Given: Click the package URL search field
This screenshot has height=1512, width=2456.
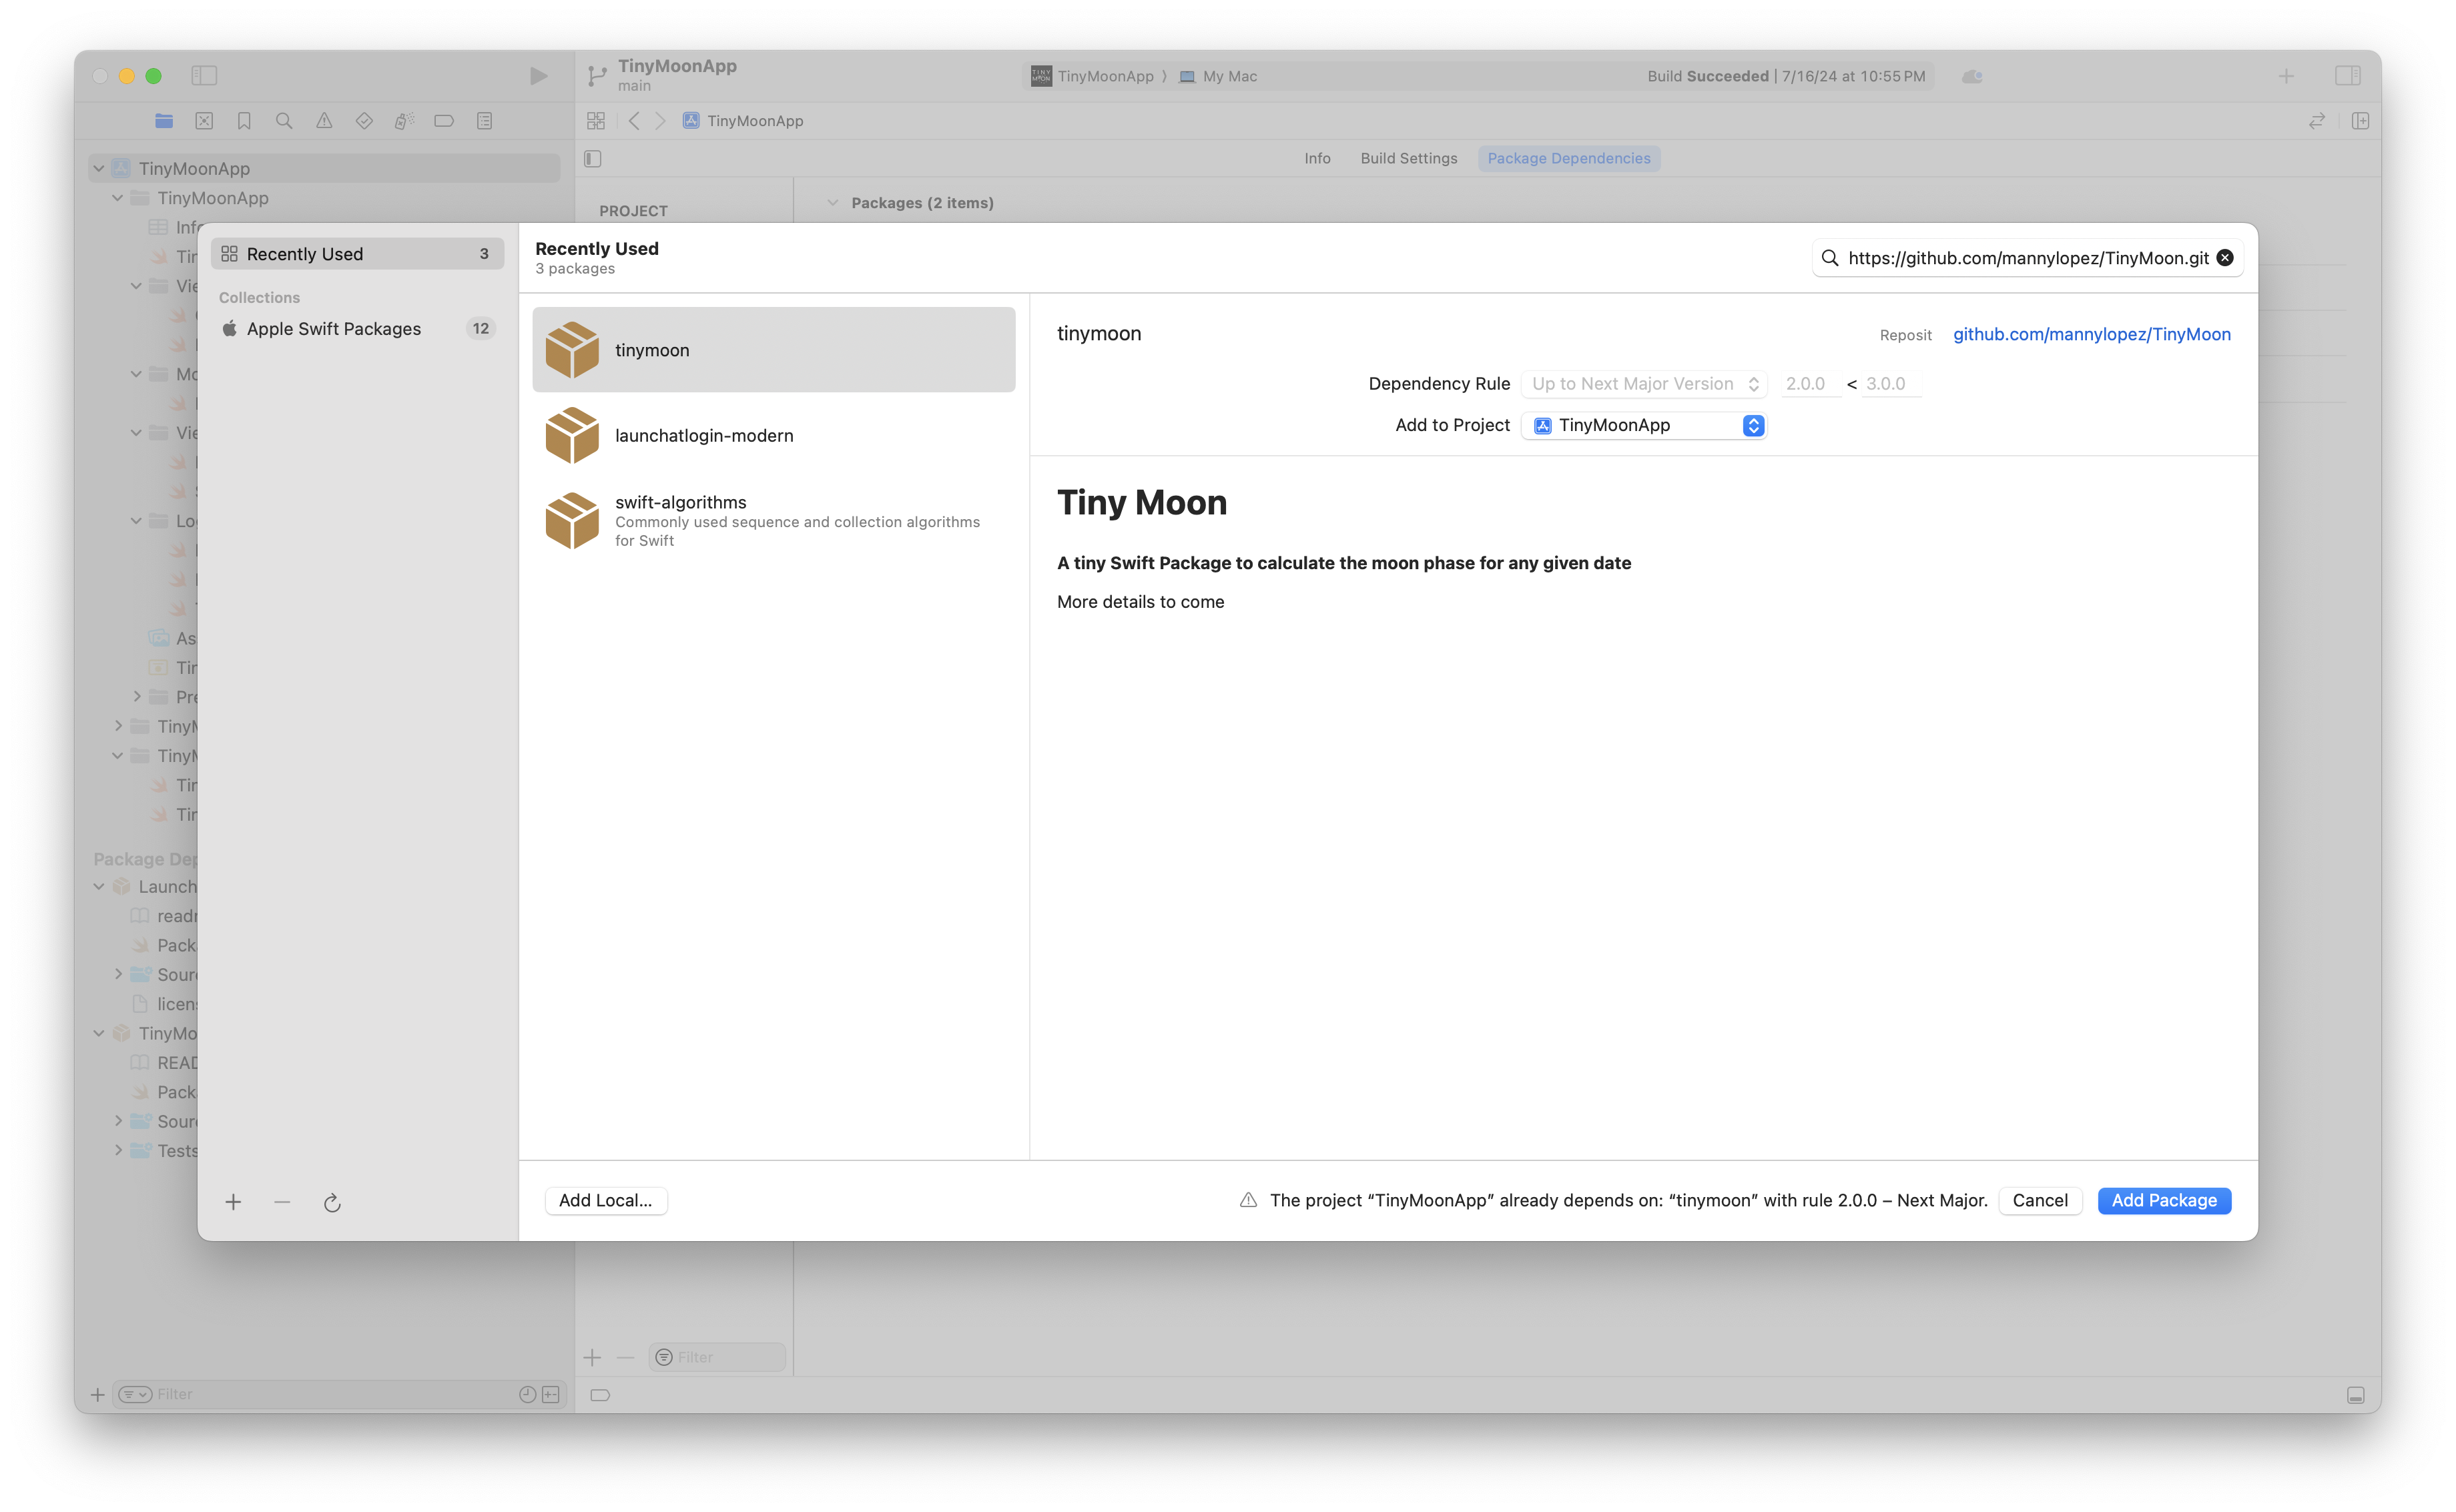Looking at the screenshot, I should (x=2027, y=257).
